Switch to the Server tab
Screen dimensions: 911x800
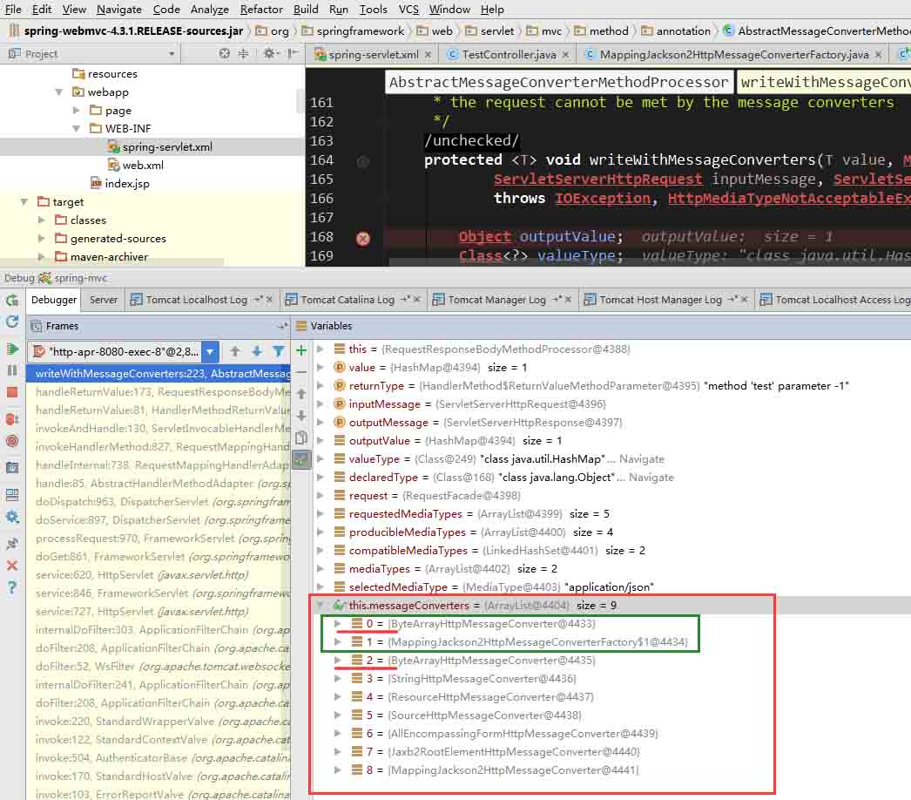[x=104, y=300]
